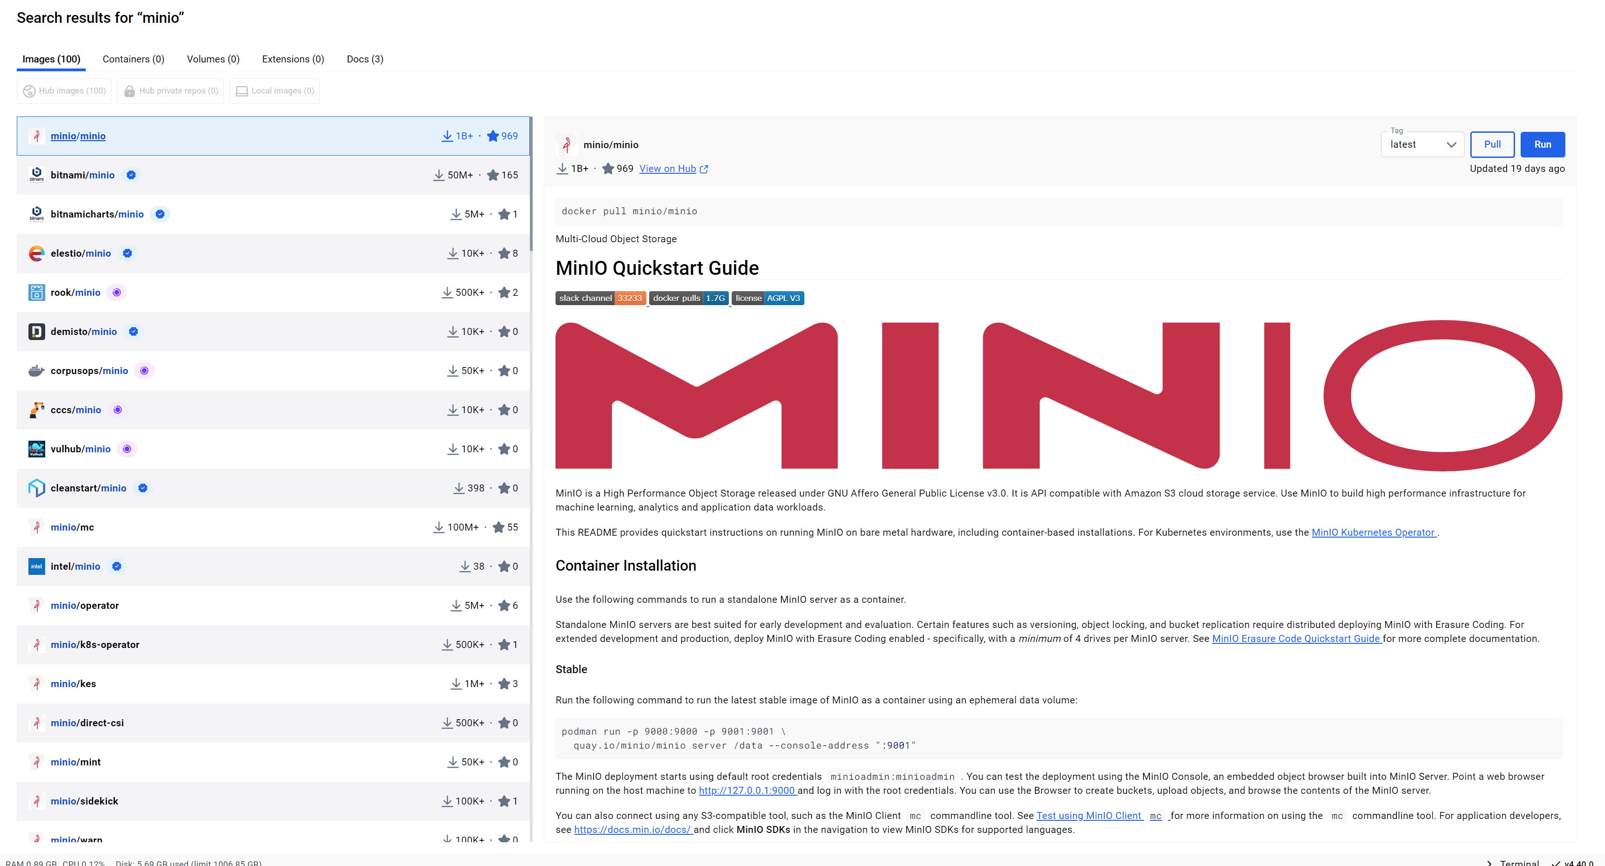Click external link icon after View on Hub

(704, 169)
